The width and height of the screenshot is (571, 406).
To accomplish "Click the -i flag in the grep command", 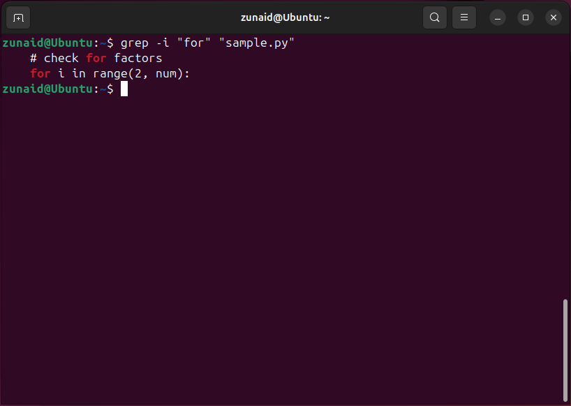I will point(163,43).
